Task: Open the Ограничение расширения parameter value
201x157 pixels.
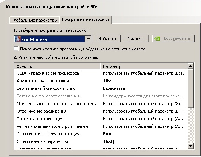Action: click(143, 111)
